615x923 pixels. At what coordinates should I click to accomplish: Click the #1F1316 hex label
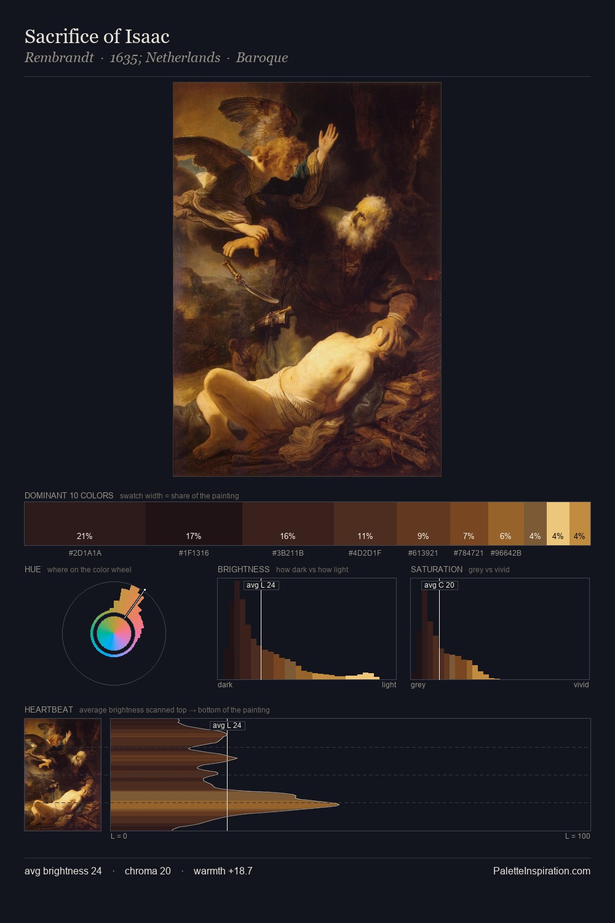click(x=194, y=553)
